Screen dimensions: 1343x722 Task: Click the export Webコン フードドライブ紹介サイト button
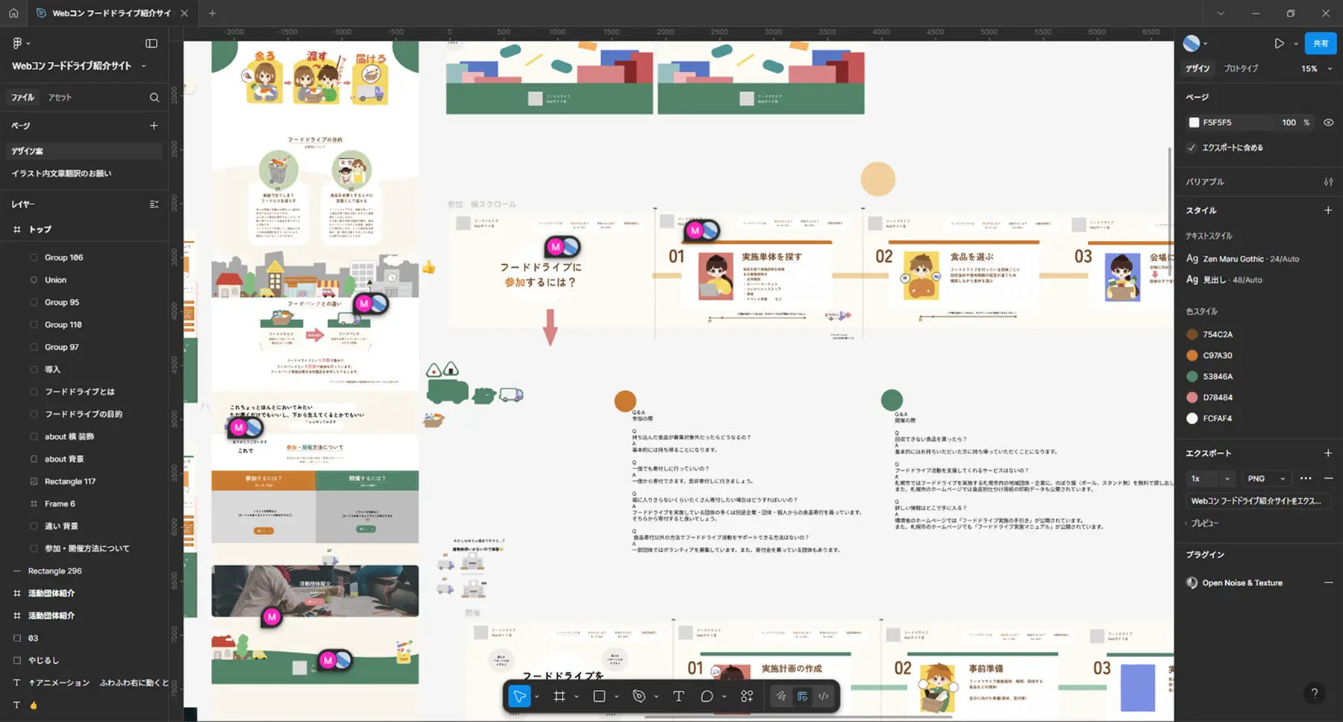1256,501
